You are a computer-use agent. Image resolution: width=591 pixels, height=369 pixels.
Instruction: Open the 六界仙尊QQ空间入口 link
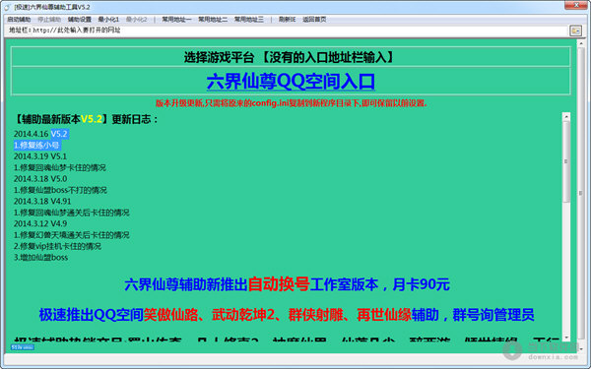pyautogui.click(x=291, y=82)
